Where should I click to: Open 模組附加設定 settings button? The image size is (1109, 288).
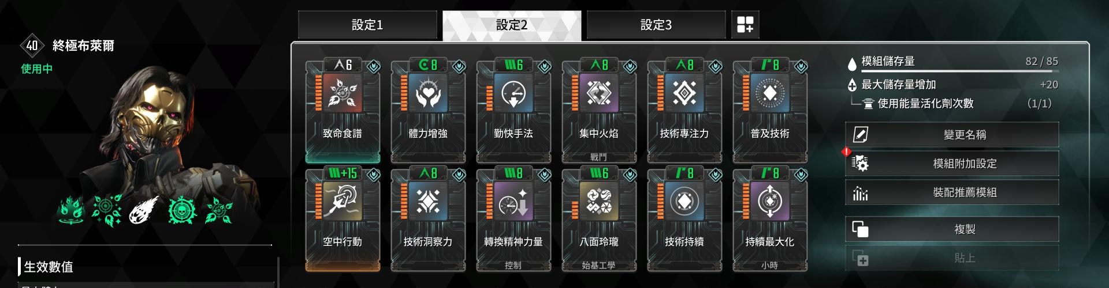coord(952,164)
